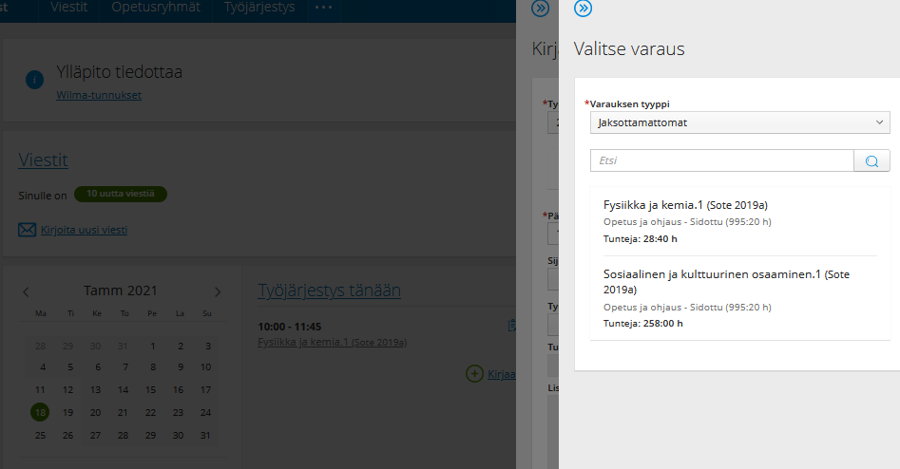Click the double-arrow icon on the Kirjaa panel behind
Image resolution: width=900 pixels, height=469 pixels.
(540, 9)
